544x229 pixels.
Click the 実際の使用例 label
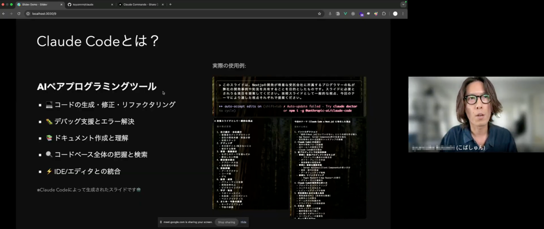pyautogui.click(x=229, y=65)
